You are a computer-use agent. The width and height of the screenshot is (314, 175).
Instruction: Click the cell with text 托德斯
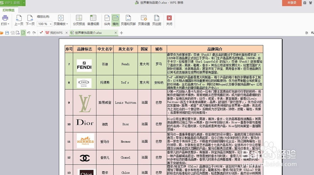[x=105, y=82]
